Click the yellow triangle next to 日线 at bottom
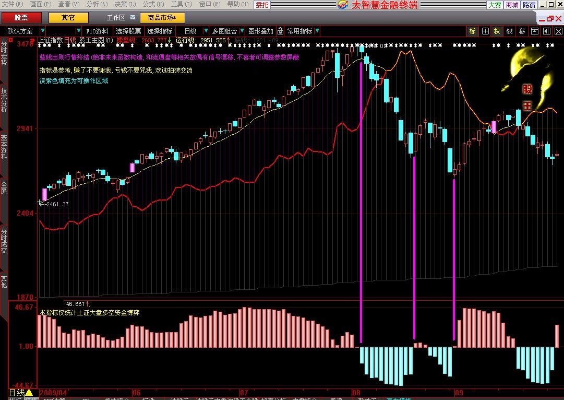Viewport: 564px width, 400px height. 29,393
